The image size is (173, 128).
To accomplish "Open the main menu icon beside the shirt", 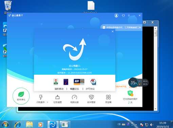I will (129, 15).
